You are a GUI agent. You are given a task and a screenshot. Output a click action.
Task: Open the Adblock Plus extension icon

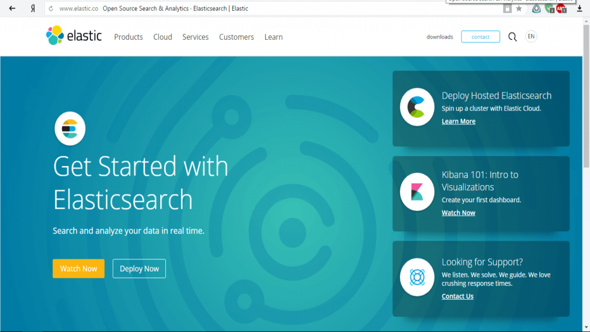coord(561,9)
